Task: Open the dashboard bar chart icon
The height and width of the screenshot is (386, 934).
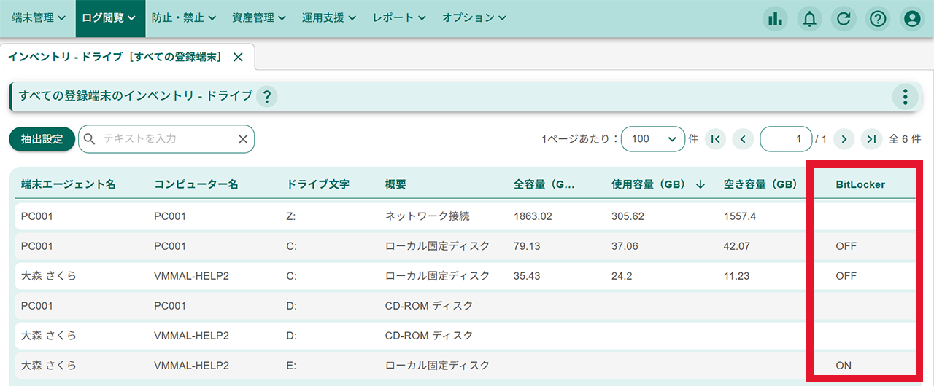Action: (x=775, y=19)
